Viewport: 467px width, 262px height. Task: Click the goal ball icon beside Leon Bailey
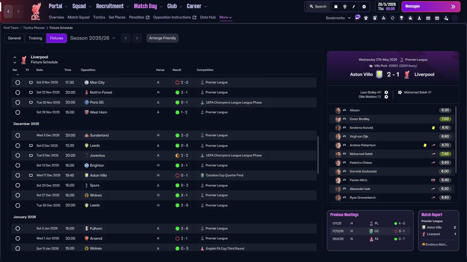coord(386,92)
